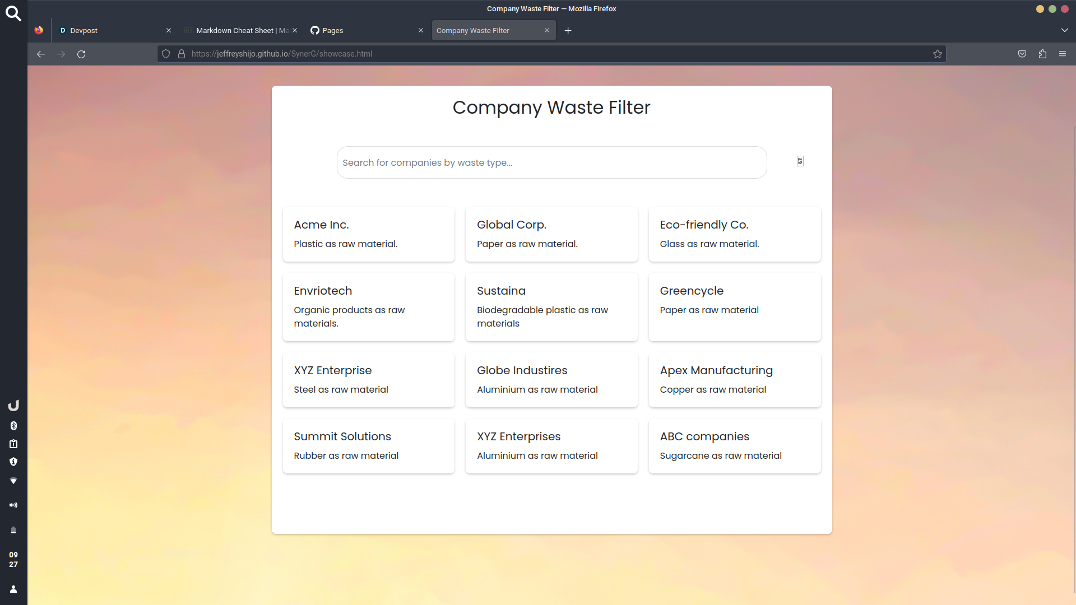Screen dimensions: 1076x605
Task: Expand the list all tabs chevron
Action: point(1064,30)
